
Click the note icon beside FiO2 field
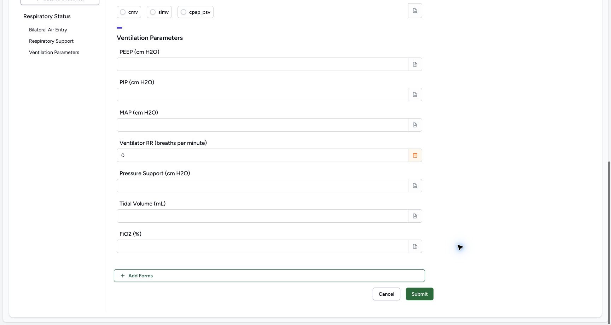pos(415,246)
